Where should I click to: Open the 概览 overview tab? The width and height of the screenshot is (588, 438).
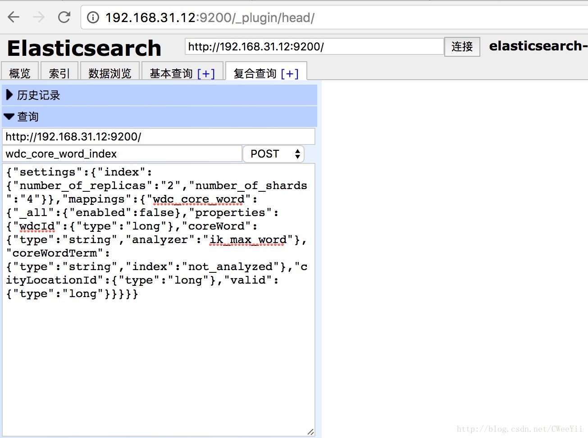(x=20, y=72)
